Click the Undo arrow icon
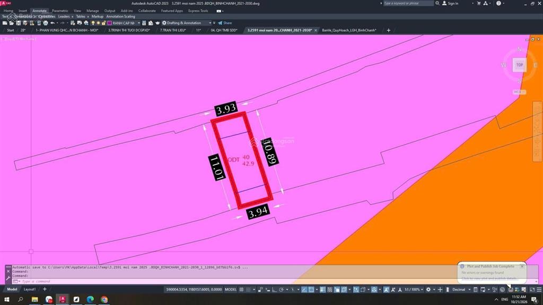Viewport: 543px width, 305px height. click(x=52, y=23)
